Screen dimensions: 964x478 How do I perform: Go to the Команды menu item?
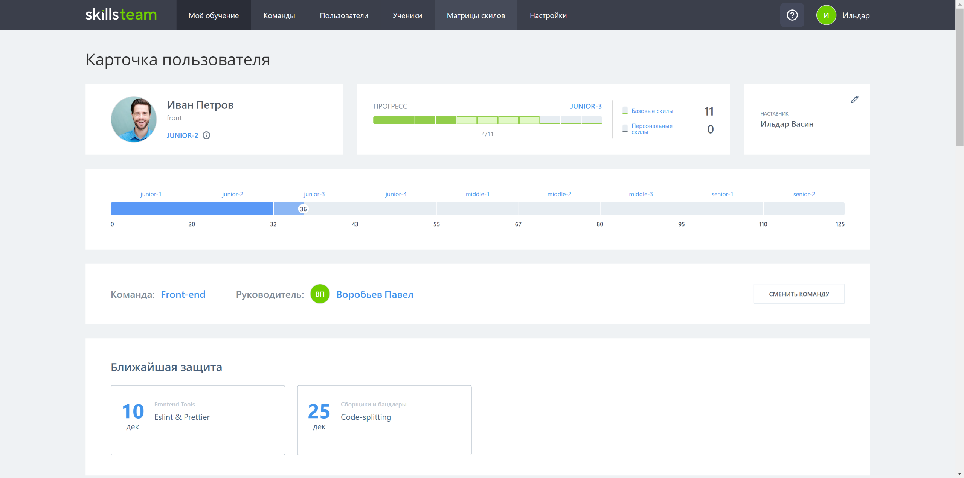pos(279,15)
